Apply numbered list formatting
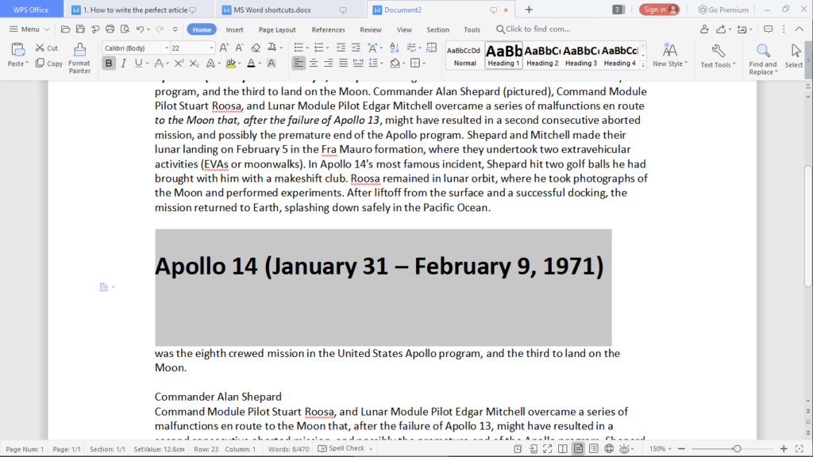813x457 pixels. tap(320, 48)
